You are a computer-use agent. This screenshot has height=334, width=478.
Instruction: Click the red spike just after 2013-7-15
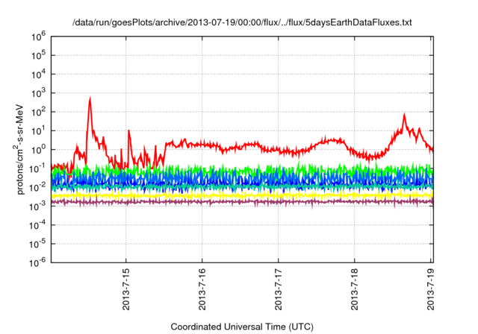pos(129,131)
